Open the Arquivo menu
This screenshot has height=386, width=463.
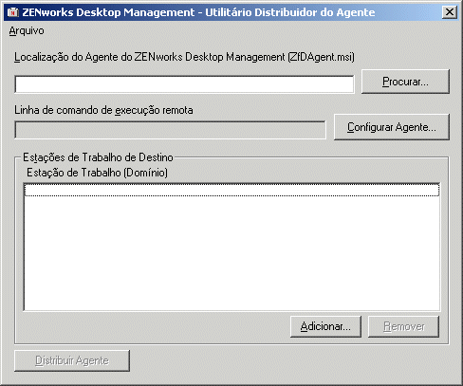click(x=27, y=31)
